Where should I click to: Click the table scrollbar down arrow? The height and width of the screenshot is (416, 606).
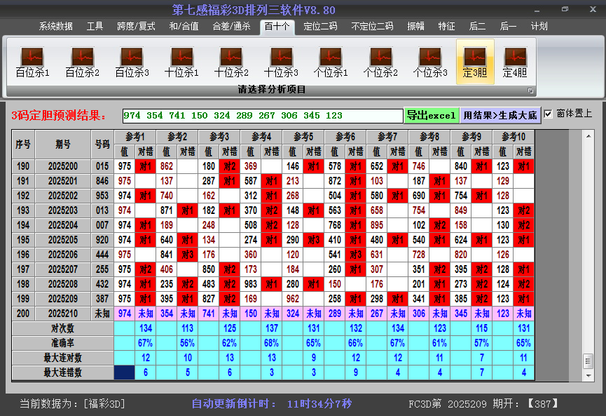pos(588,375)
